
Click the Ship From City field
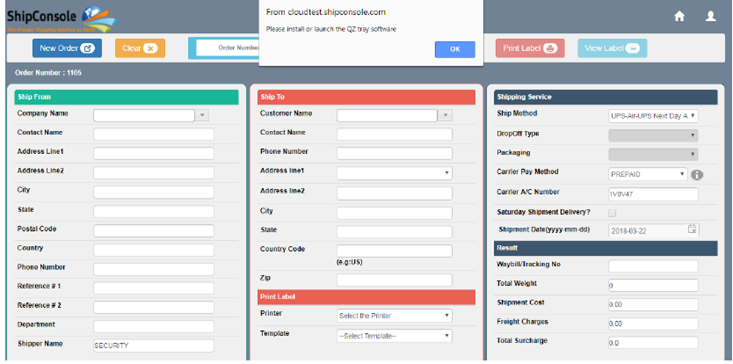[x=154, y=192]
